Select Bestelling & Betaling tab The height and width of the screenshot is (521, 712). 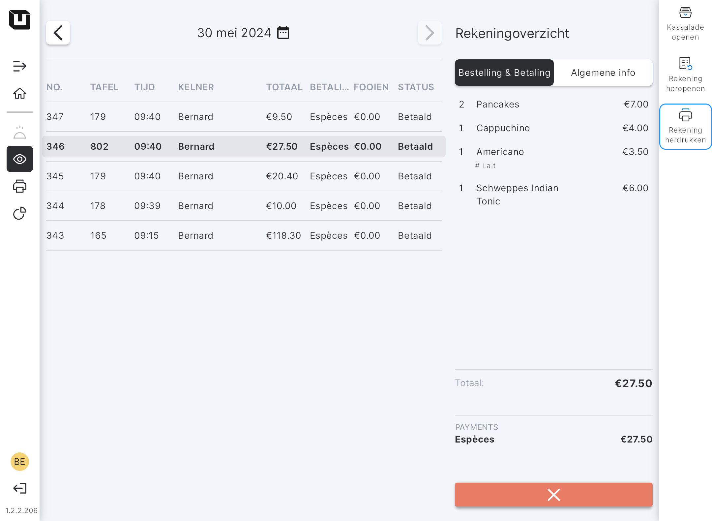[x=504, y=73]
